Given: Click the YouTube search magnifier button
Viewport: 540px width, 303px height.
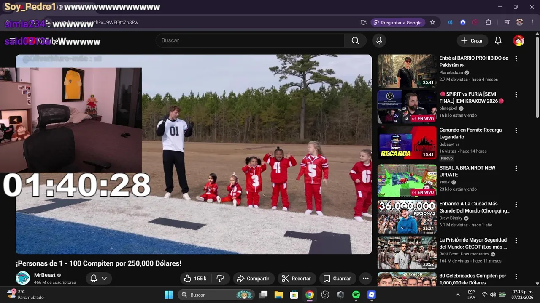Looking at the screenshot, I should tap(355, 40).
